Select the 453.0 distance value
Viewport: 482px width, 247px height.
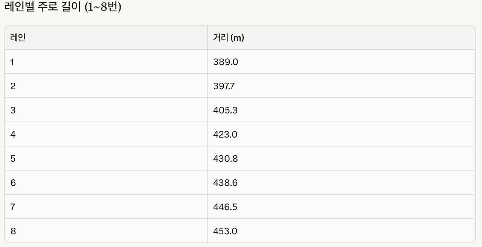pyautogui.click(x=225, y=231)
